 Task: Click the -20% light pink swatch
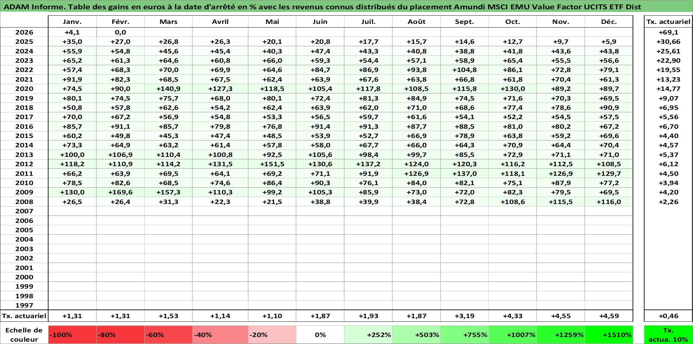[x=272, y=335]
